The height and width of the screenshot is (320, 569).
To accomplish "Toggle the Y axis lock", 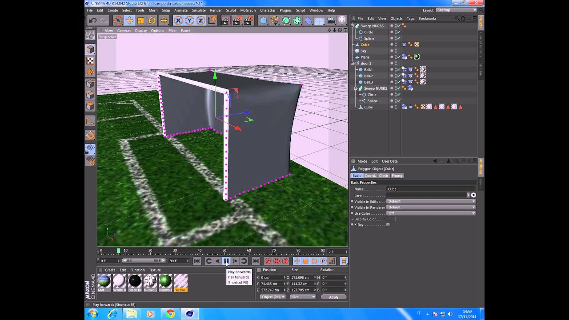I will pyautogui.click(x=189, y=20).
